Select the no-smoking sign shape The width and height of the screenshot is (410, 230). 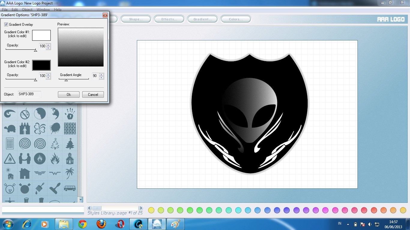[x=25, y=114]
